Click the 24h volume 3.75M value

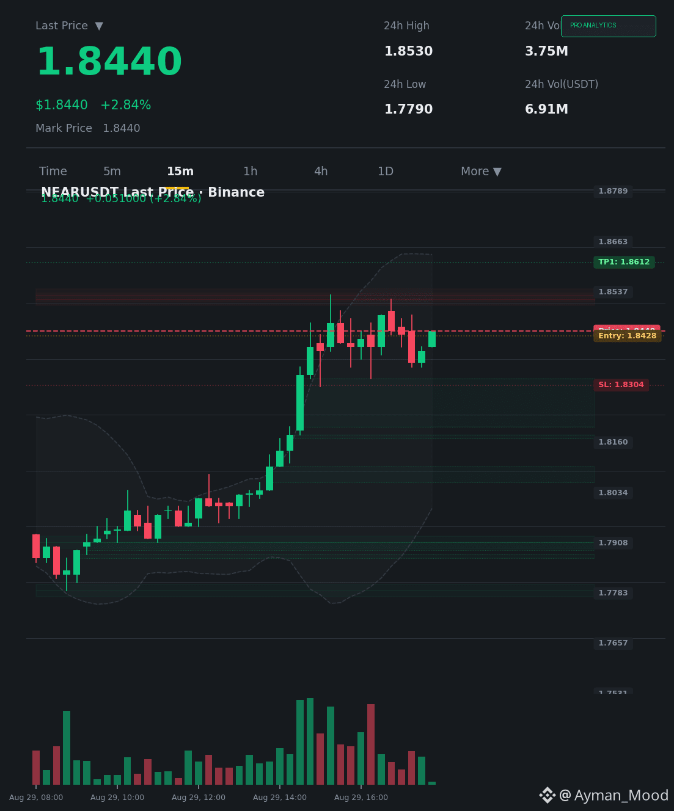point(546,51)
